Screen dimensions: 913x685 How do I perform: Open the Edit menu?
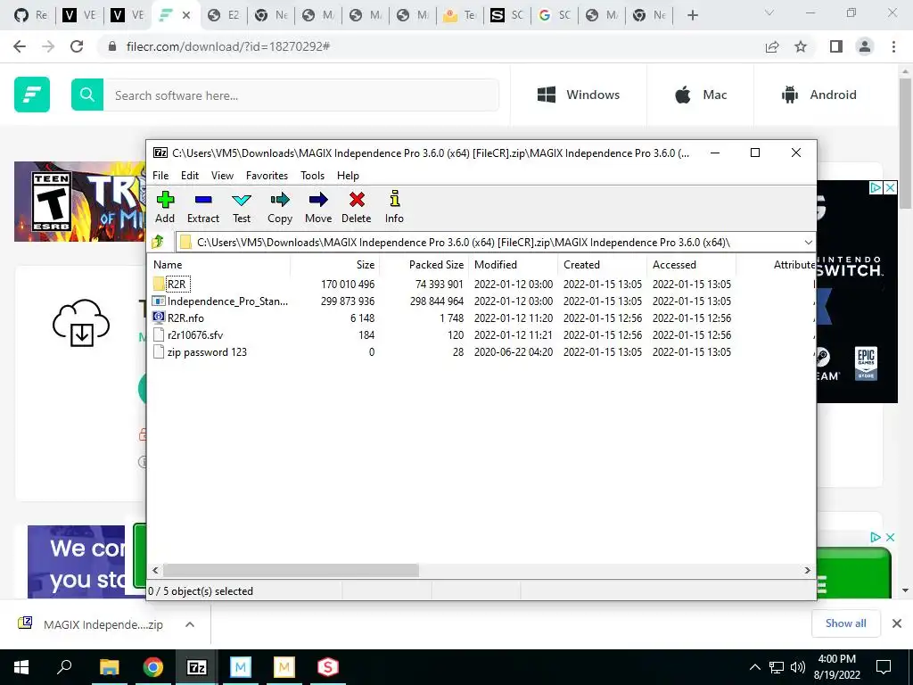click(190, 176)
